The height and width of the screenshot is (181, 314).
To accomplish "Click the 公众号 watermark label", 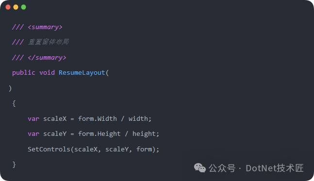I will pyautogui.click(x=222, y=168).
